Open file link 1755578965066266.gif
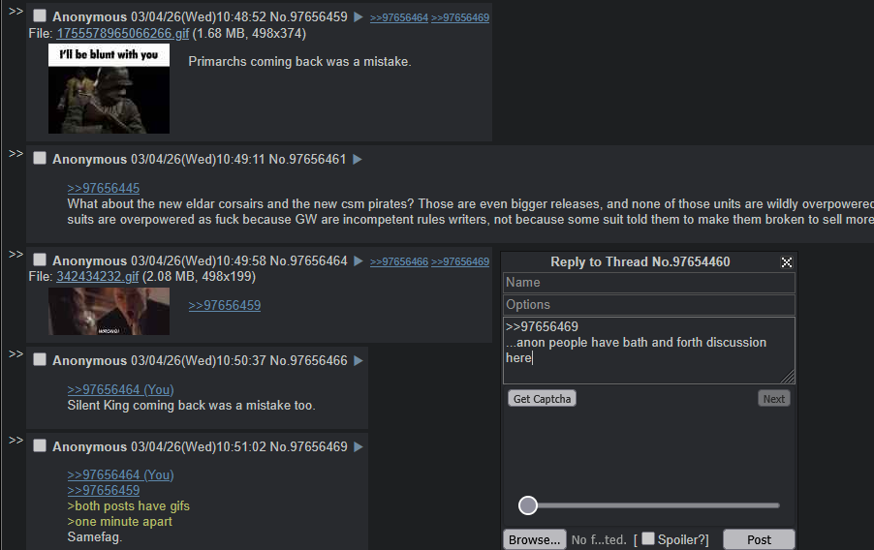Image resolution: width=874 pixels, height=550 pixels. 123,34
